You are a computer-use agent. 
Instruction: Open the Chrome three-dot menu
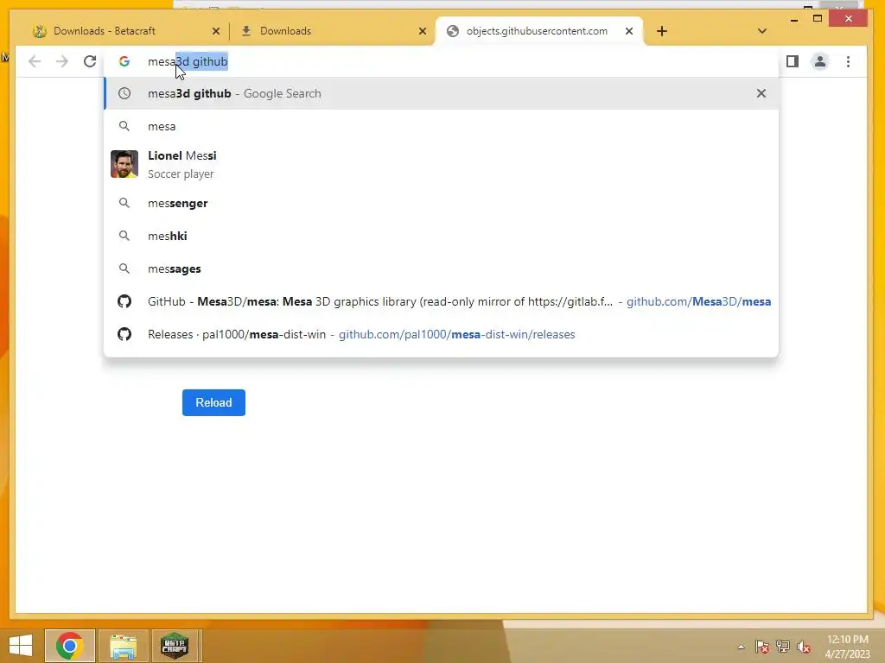point(849,61)
